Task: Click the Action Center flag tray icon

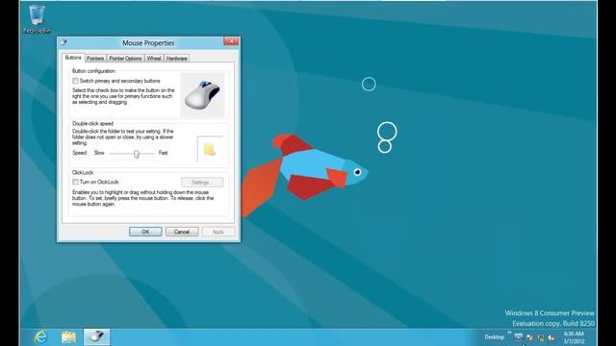Action: click(529, 337)
